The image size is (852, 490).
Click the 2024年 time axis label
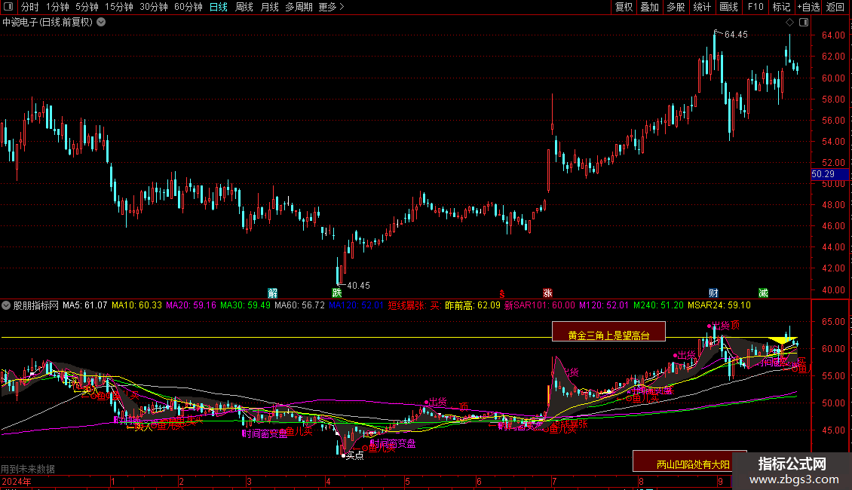click(17, 482)
